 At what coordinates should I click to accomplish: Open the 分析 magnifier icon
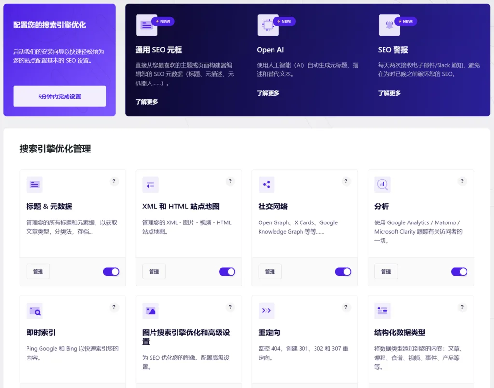click(x=382, y=184)
